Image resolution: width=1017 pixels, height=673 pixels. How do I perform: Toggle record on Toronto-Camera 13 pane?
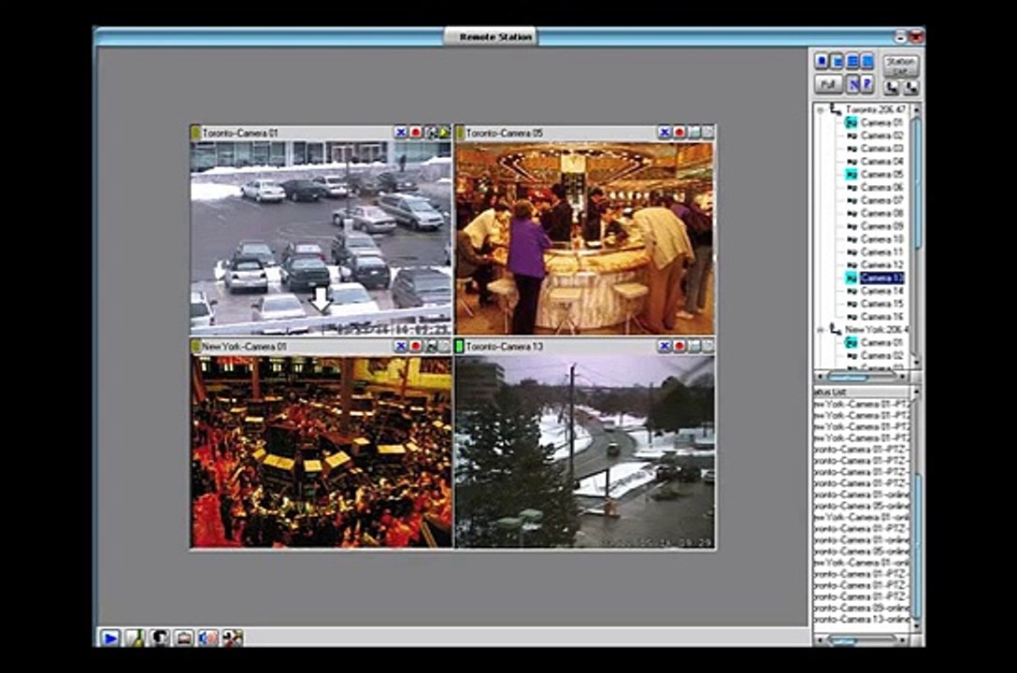click(679, 346)
